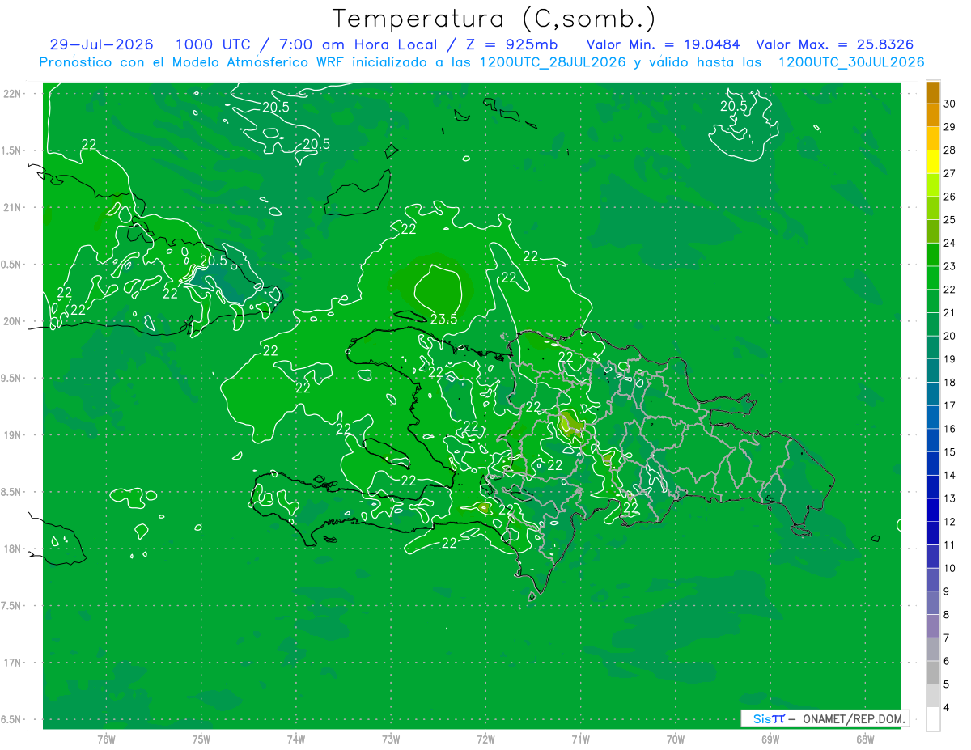Click the legend value '4'
971x750 pixels.
[948, 709]
